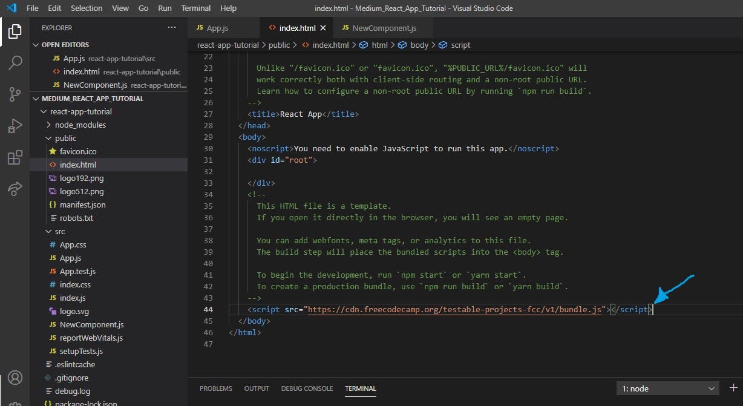
Task: Open the Extensions view
Action: click(15, 158)
